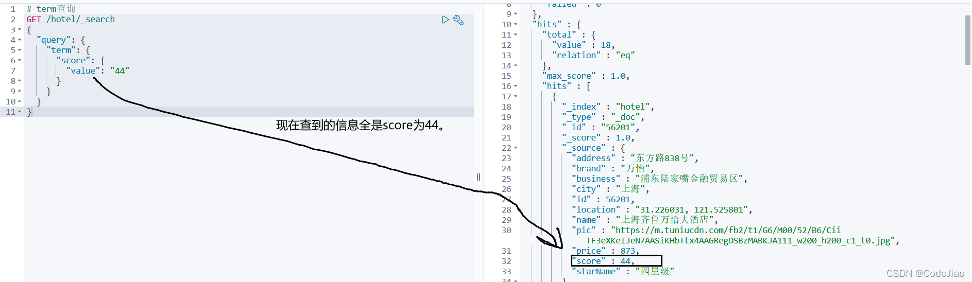Collapse the "score" block fold at line 6
The width and height of the screenshot is (972, 282).
tap(20, 60)
